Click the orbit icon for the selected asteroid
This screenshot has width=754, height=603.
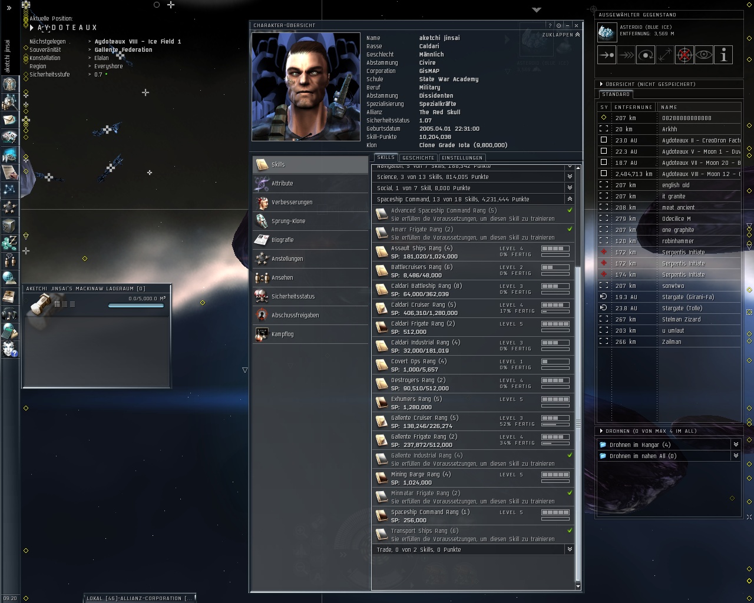[x=646, y=55]
